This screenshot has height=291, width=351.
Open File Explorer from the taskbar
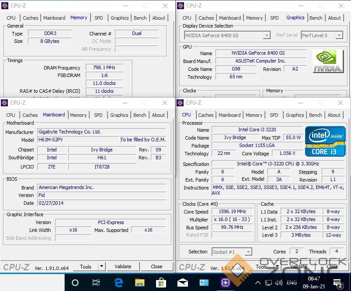(139, 283)
